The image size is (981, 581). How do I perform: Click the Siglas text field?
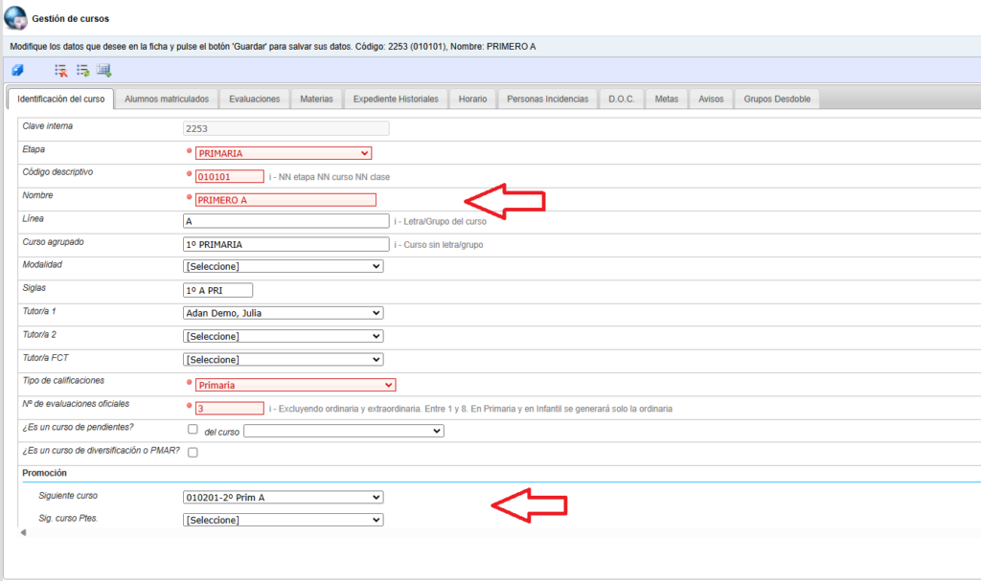(x=217, y=290)
